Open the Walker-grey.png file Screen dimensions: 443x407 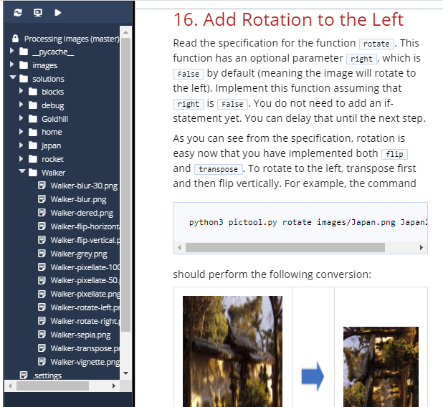(79, 254)
